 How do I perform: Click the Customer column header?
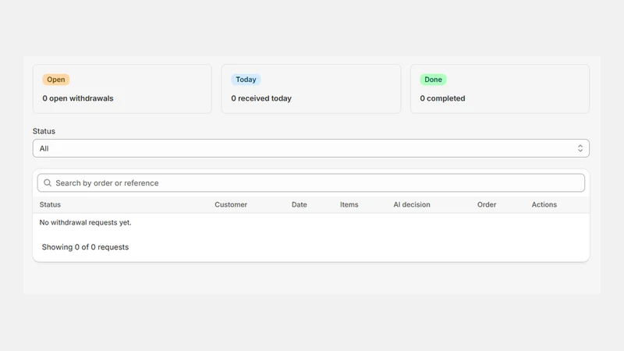click(231, 204)
